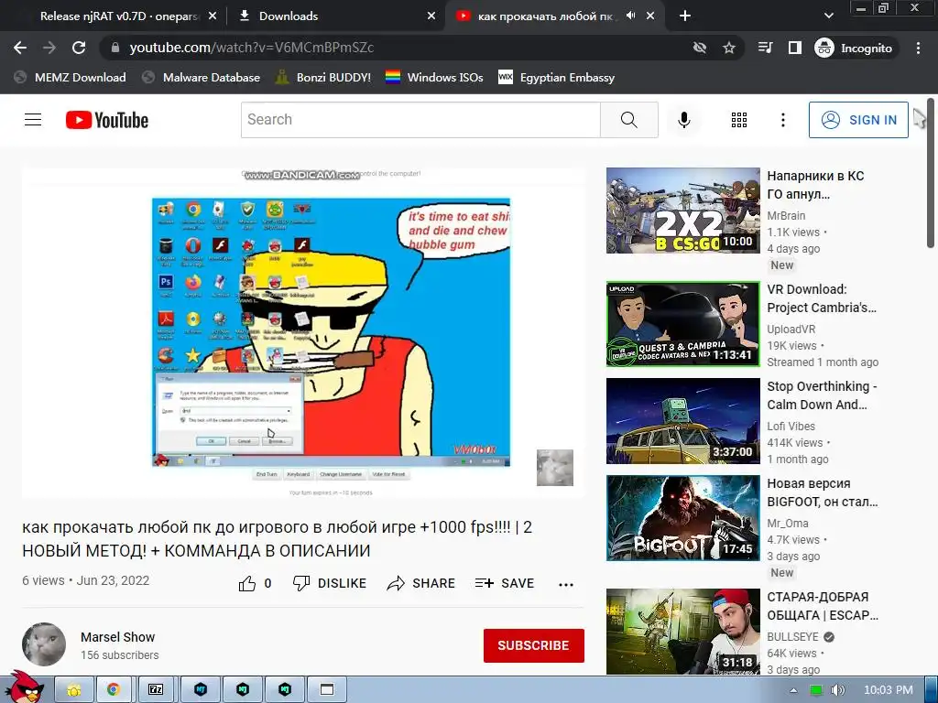Open the tab search chevron
The height and width of the screenshot is (703, 938).
(x=828, y=16)
